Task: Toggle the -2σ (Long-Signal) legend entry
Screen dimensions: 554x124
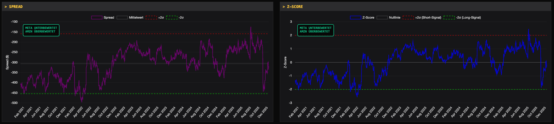Action: 462,18
